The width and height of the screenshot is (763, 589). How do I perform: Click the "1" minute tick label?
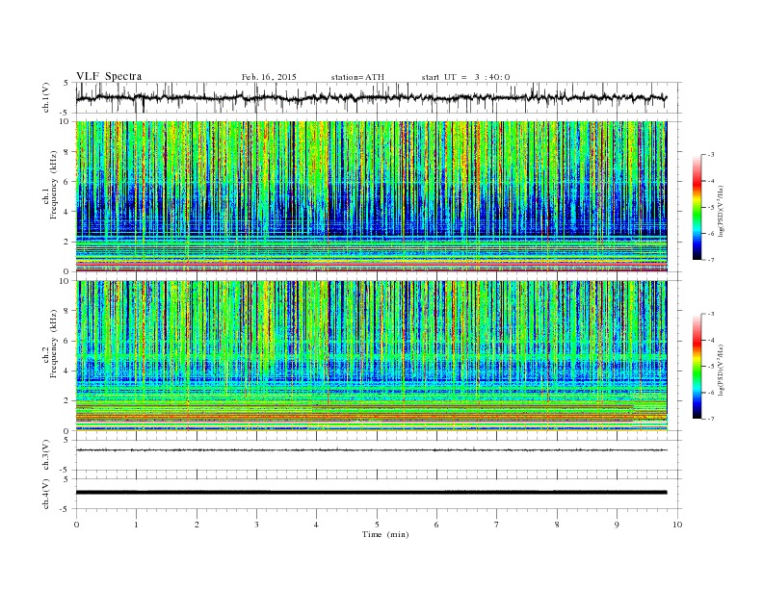136,525
